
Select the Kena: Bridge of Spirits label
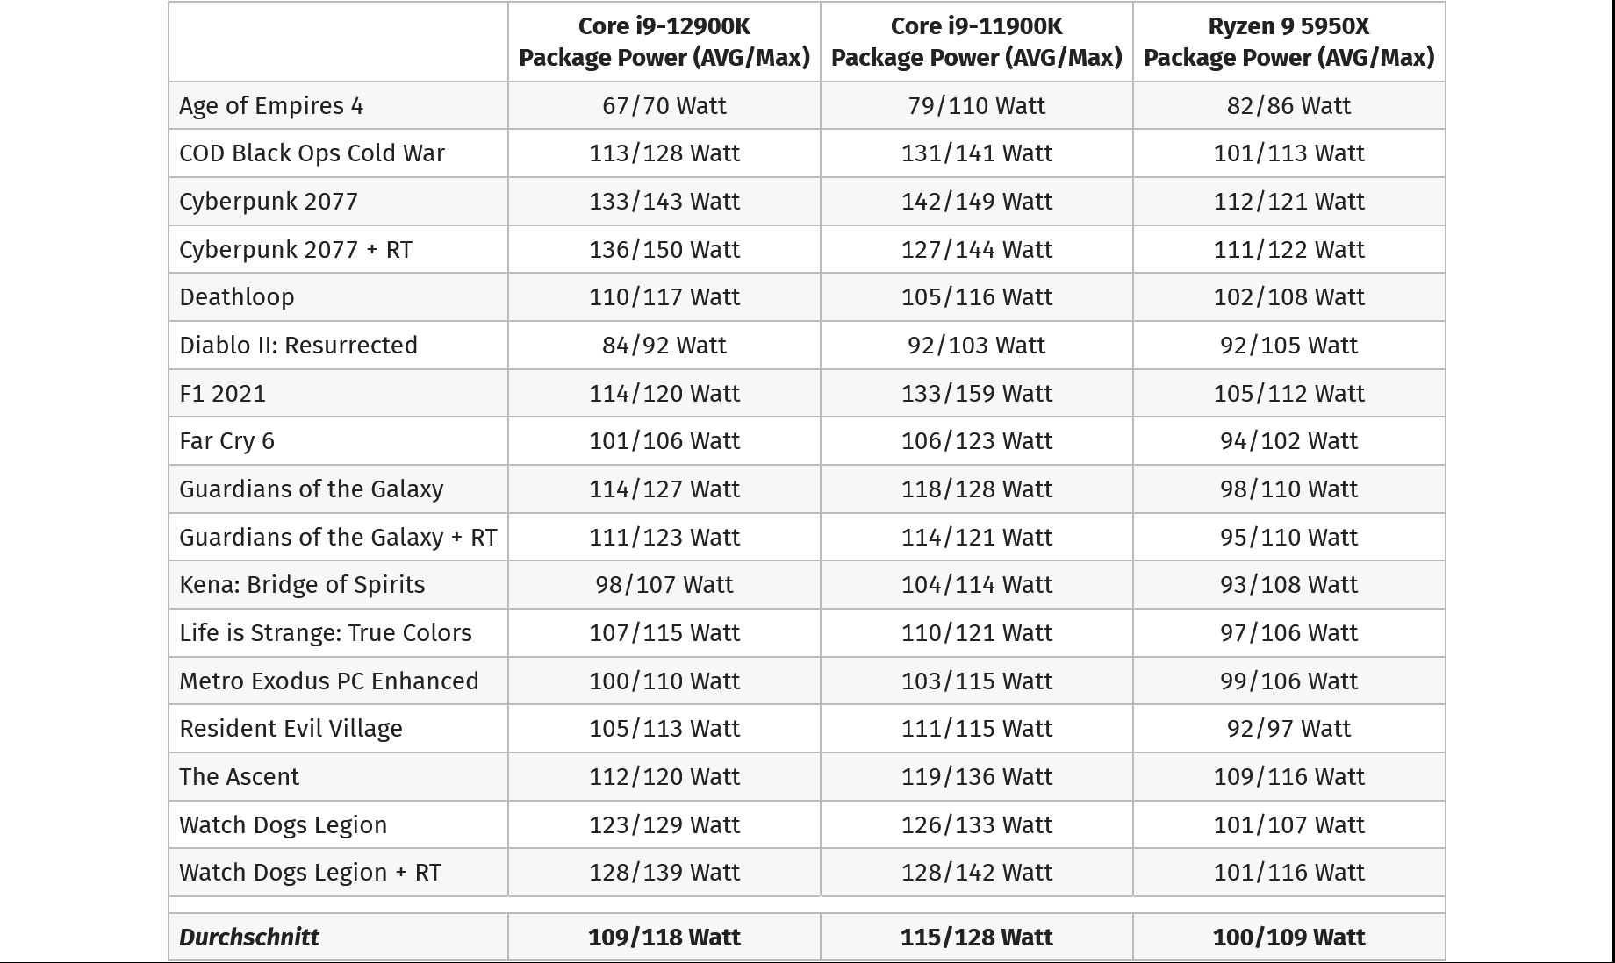[x=302, y=585]
